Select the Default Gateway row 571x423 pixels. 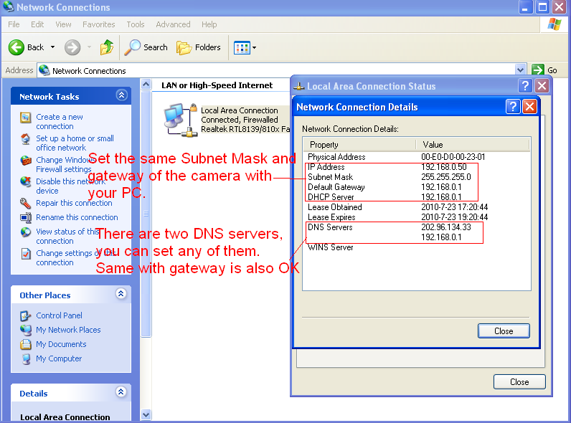tap(416, 187)
